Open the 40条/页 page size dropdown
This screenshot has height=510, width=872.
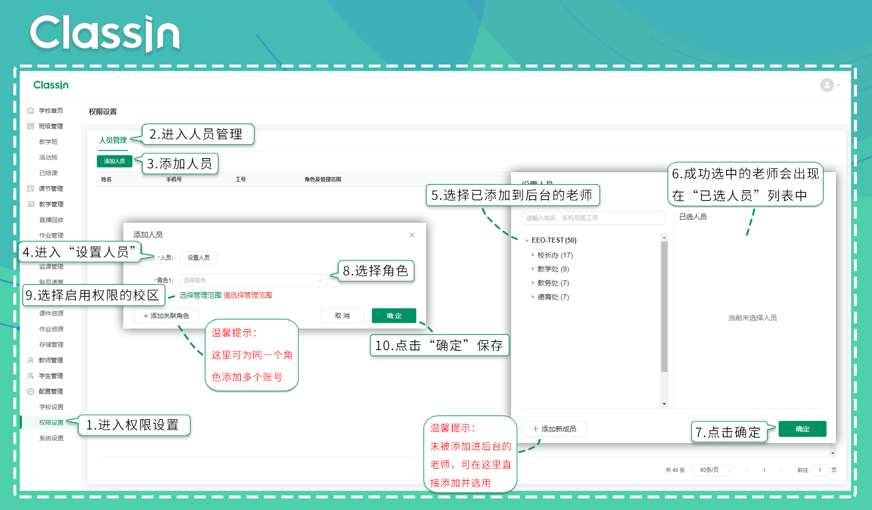(713, 470)
